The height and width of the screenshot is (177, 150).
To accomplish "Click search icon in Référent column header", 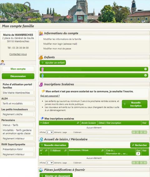I will pyautogui.click(x=65, y=150).
